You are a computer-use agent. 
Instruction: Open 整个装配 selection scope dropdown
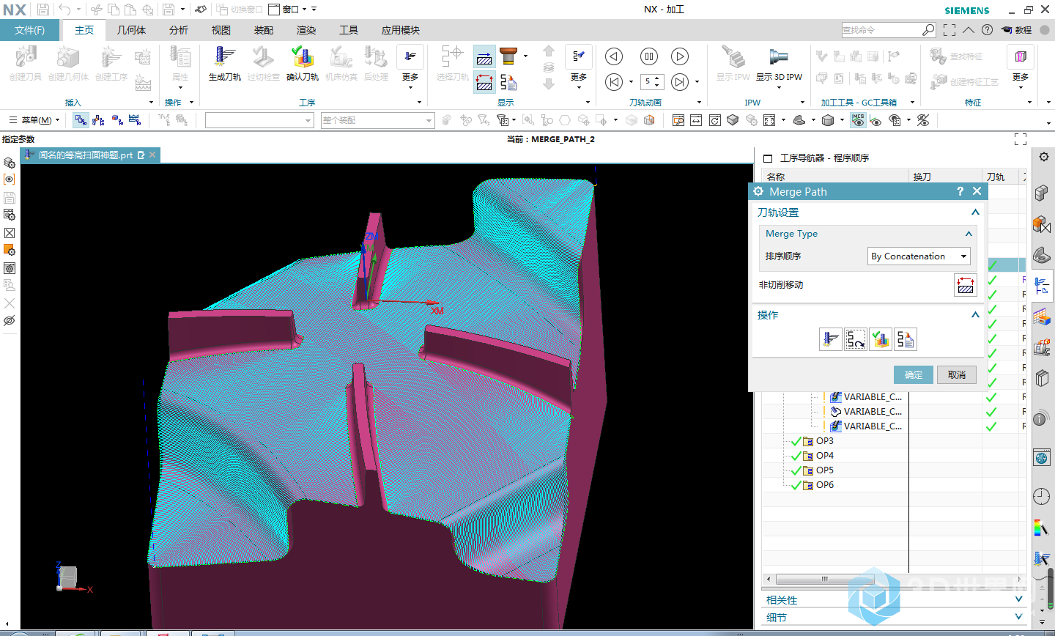point(377,120)
